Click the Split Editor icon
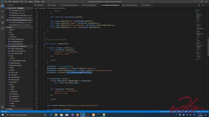 point(203,5)
